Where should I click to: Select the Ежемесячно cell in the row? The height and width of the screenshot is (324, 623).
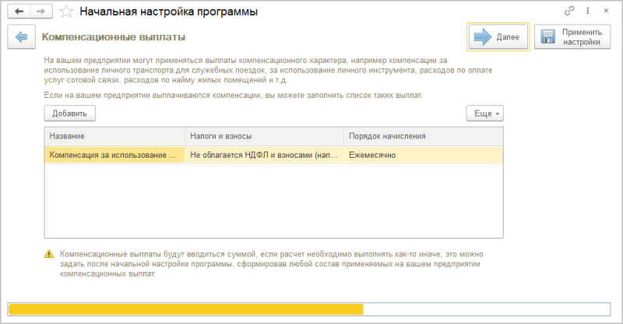pos(423,155)
